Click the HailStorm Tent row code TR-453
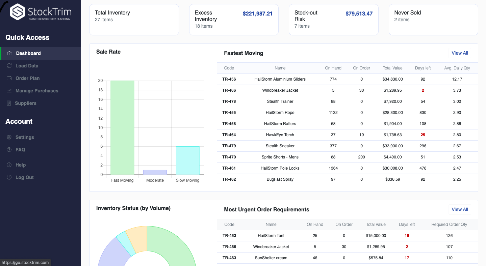 [229, 236]
